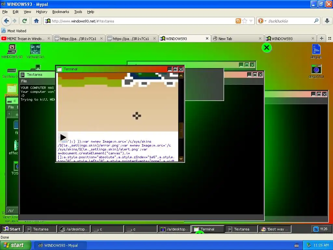333x250 pixels.
Task: Click the Windows 93 tray RSS icon
Action: (316, 229)
